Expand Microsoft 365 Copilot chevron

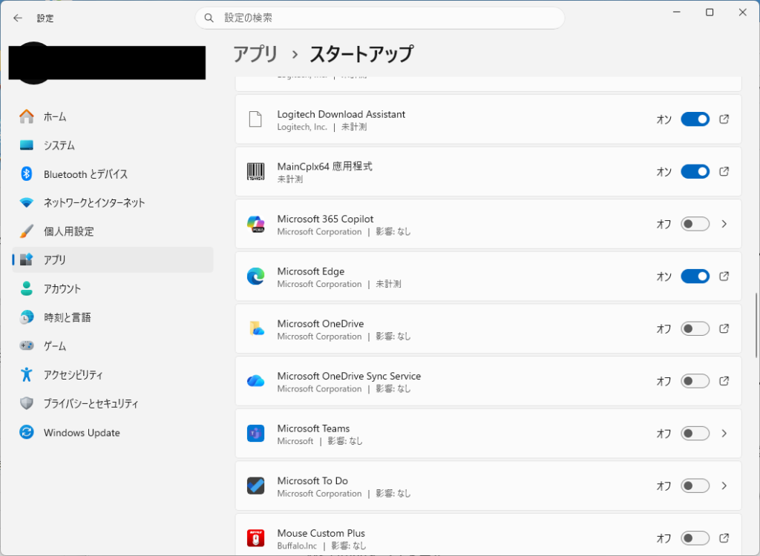point(724,224)
